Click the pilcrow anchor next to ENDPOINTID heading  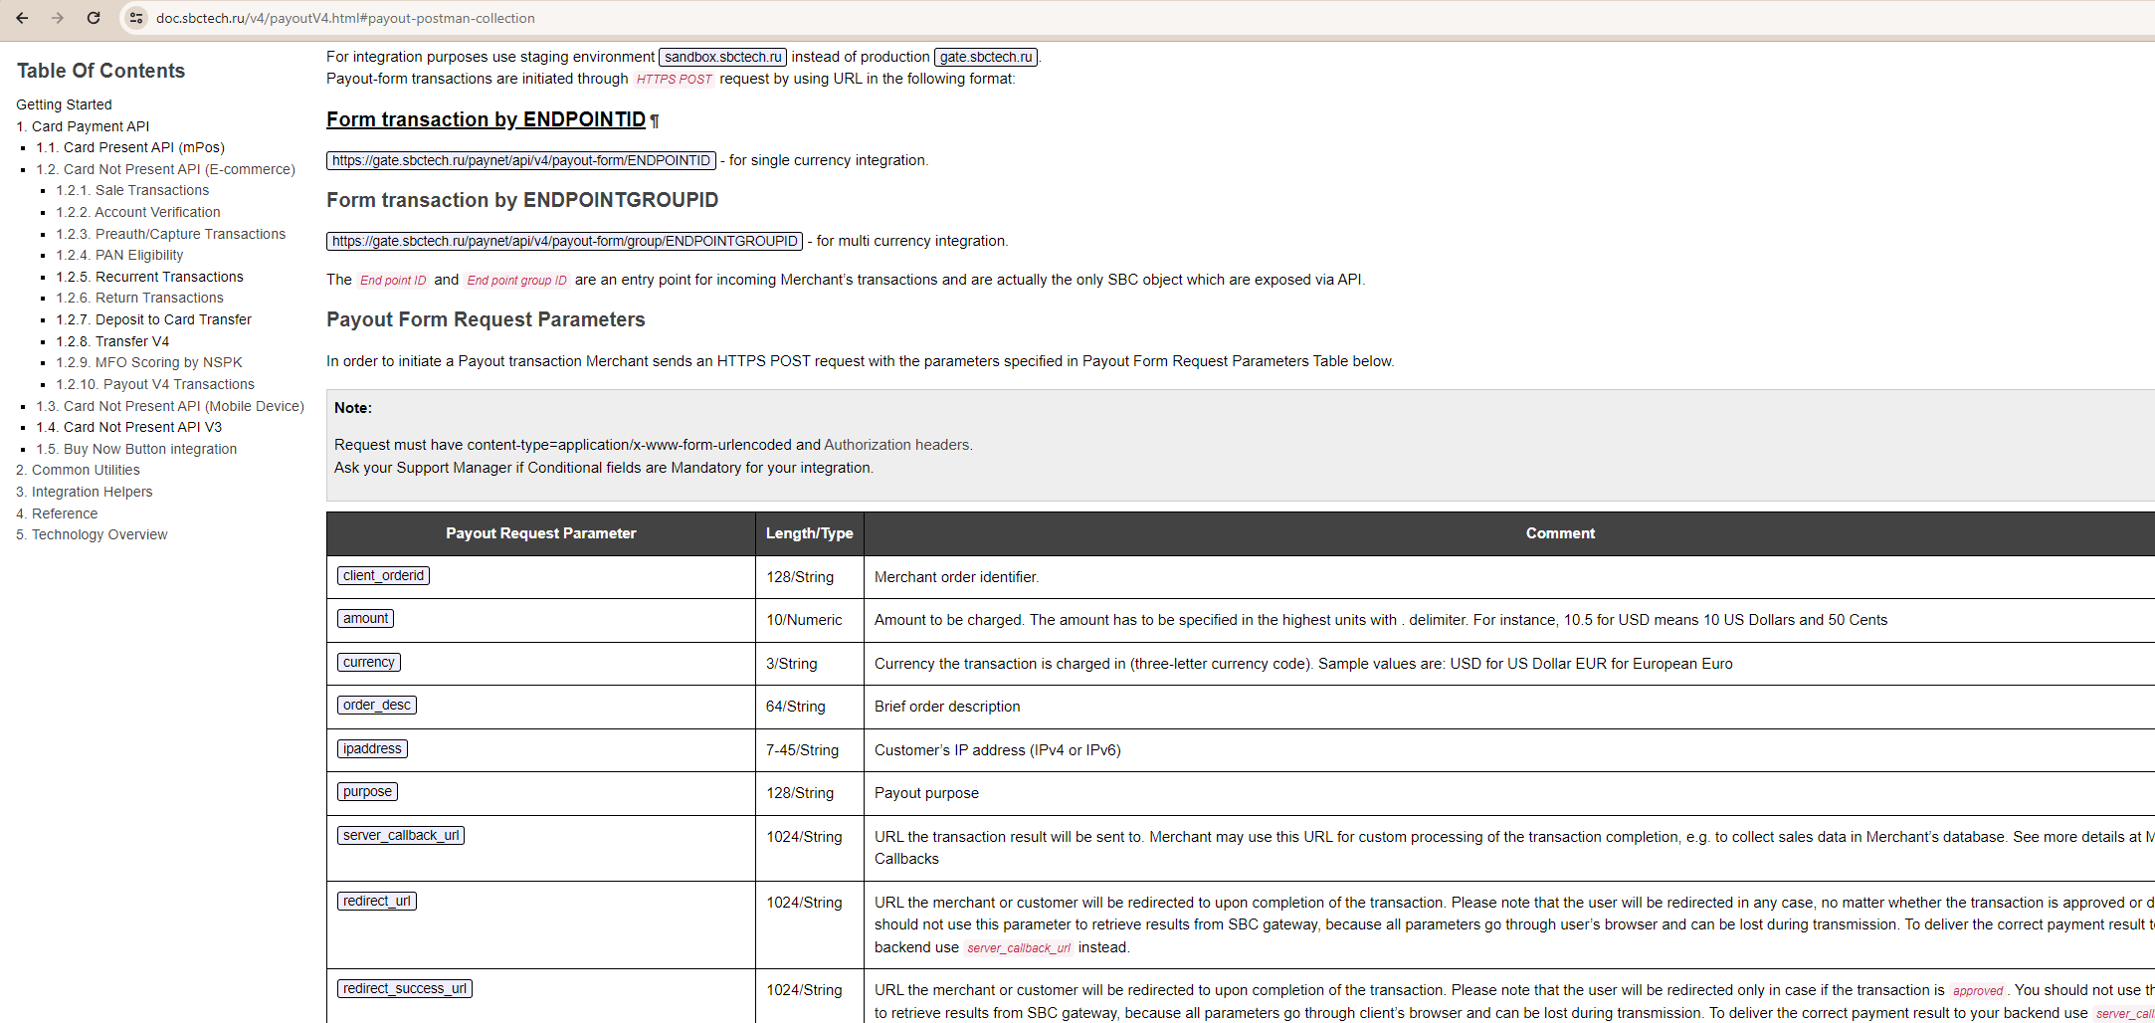pyautogui.click(x=655, y=121)
